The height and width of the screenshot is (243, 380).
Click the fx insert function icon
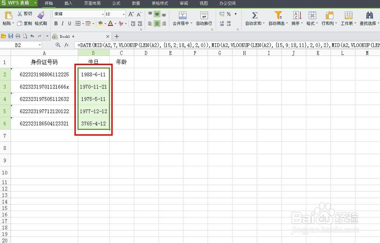[66, 45]
